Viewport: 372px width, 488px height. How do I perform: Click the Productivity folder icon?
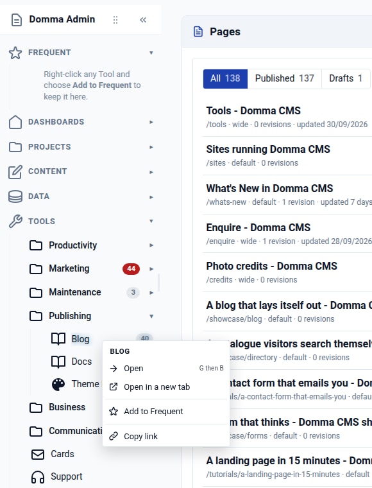pos(36,245)
